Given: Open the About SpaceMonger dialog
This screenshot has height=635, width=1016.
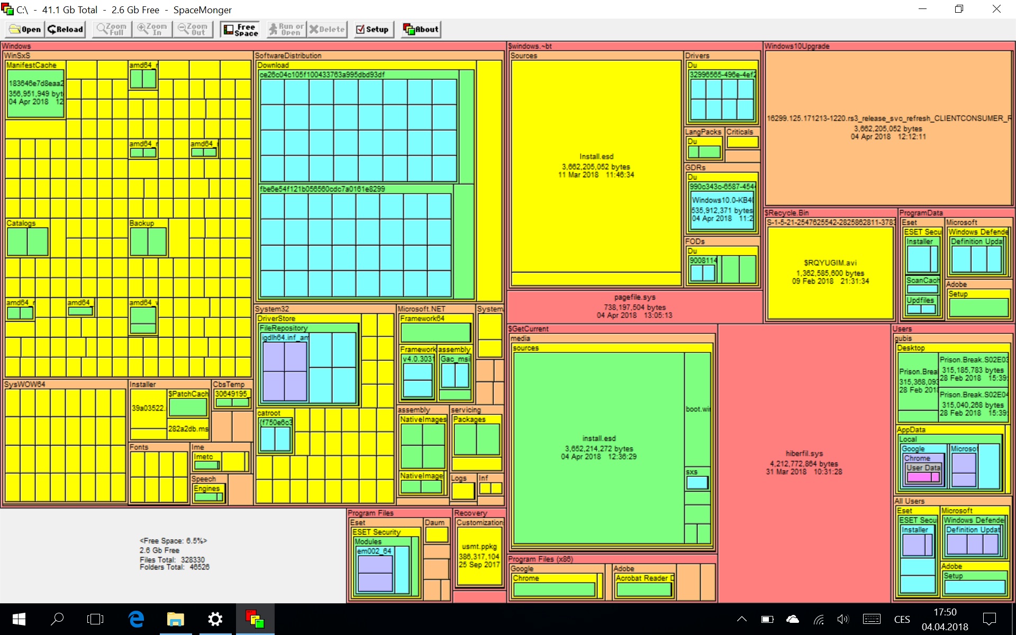Looking at the screenshot, I should pos(421,30).
